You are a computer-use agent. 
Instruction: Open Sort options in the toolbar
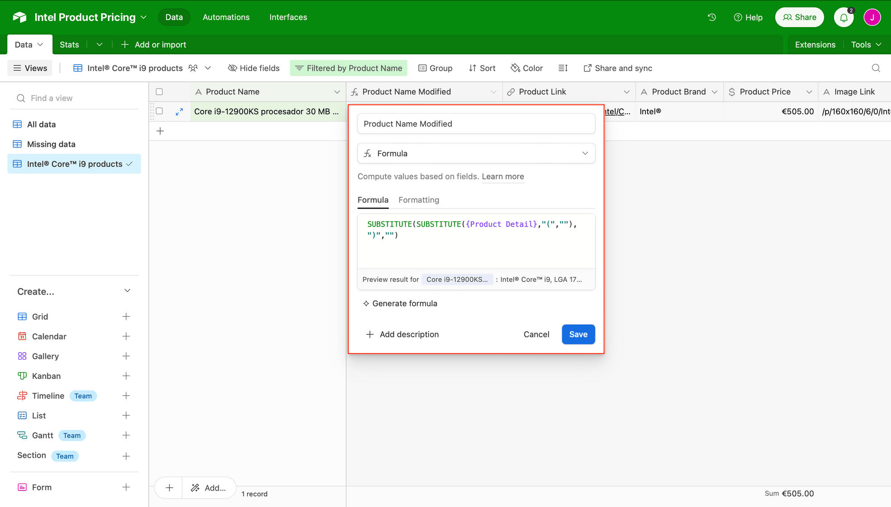point(482,68)
